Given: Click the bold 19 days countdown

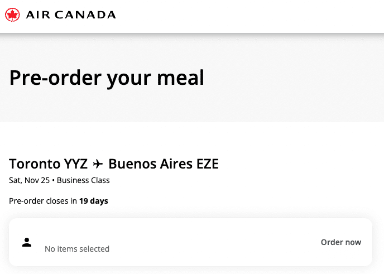Looking at the screenshot, I should (x=94, y=201).
